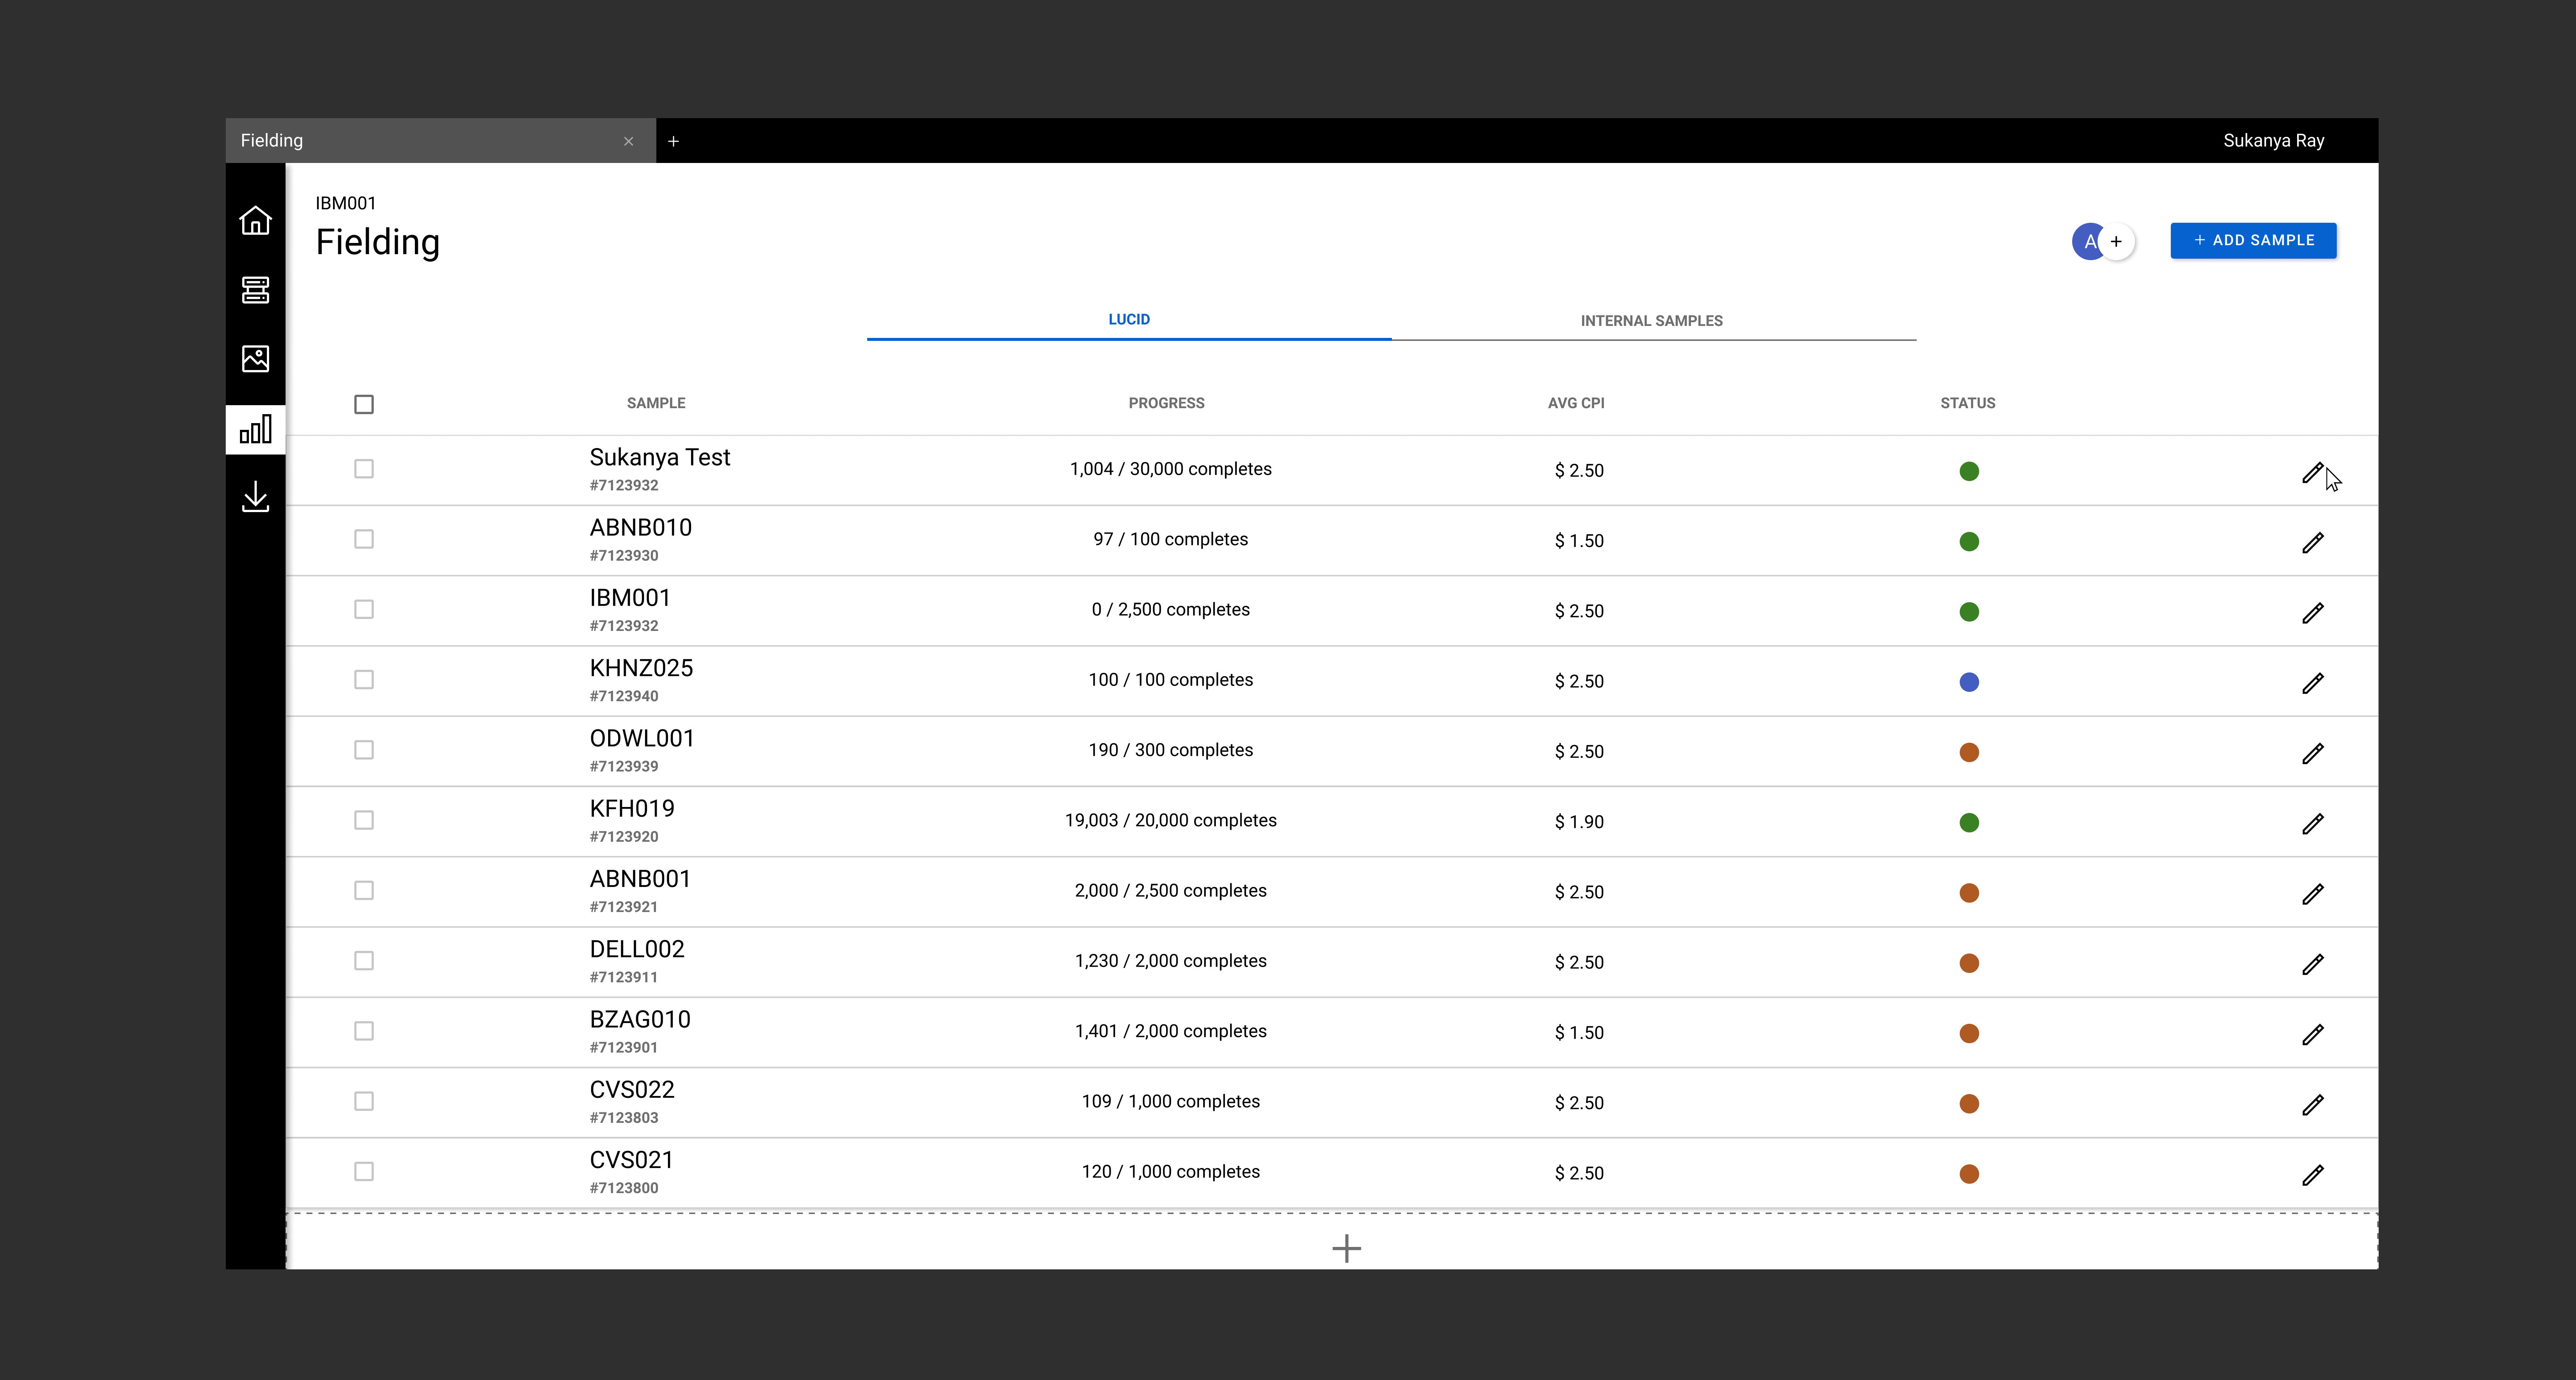Check the KHNZ025 row checkbox
This screenshot has width=2576, height=1380.
click(x=364, y=679)
